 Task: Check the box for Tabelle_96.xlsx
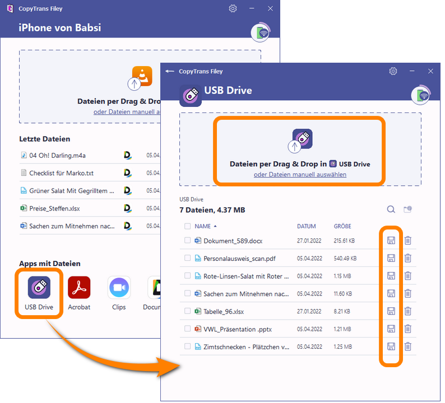[187, 311]
